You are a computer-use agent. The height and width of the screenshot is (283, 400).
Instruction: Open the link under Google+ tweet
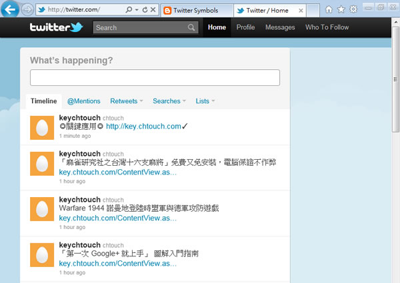(x=117, y=264)
